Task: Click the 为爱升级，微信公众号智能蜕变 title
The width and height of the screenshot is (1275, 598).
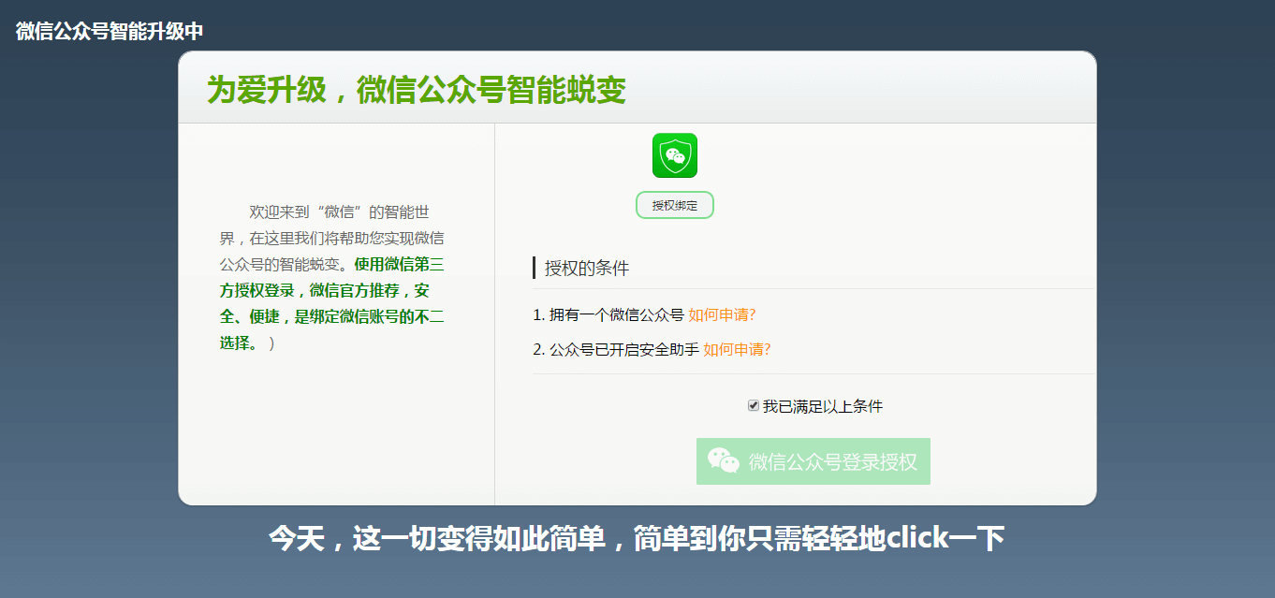Action: pos(417,90)
